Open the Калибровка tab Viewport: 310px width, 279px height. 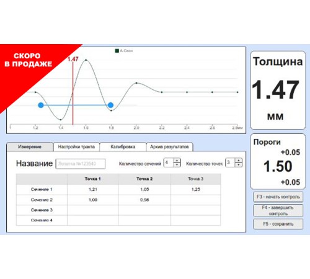pyautogui.click(x=123, y=147)
